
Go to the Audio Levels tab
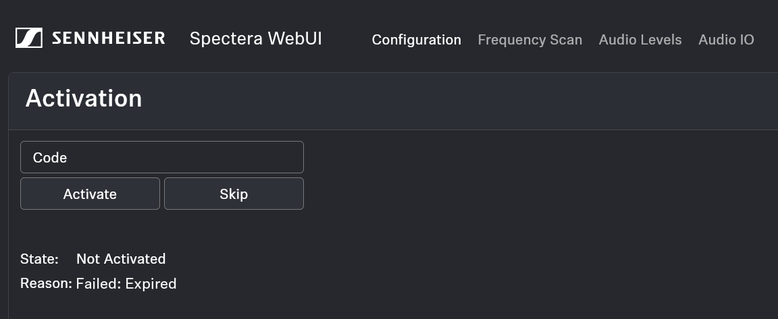tap(640, 40)
